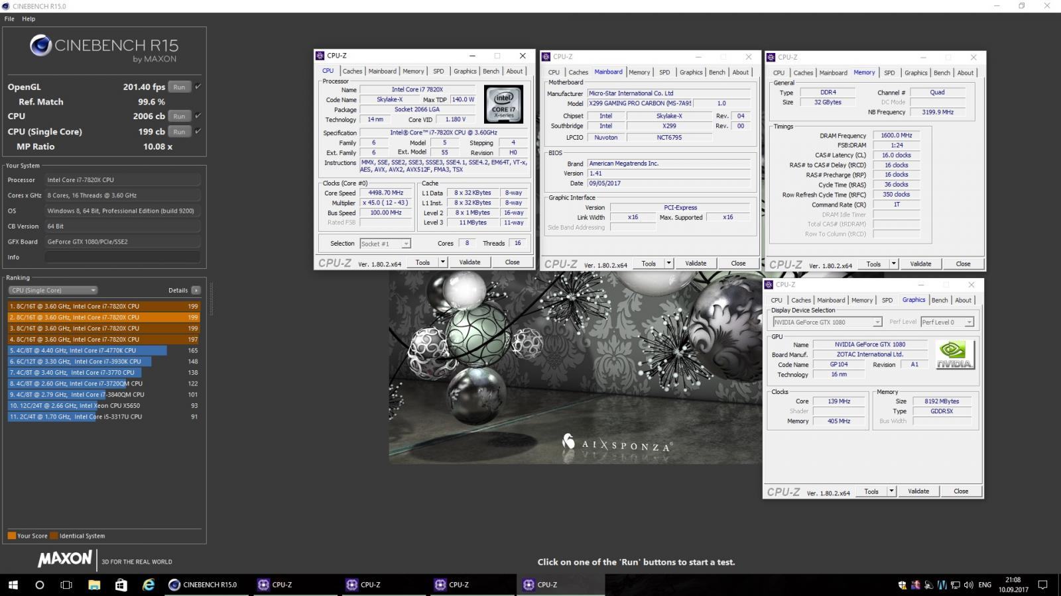The height and width of the screenshot is (596, 1061).
Task: Toggle the OpenGL test checkmark
Action: tap(198, 87)
